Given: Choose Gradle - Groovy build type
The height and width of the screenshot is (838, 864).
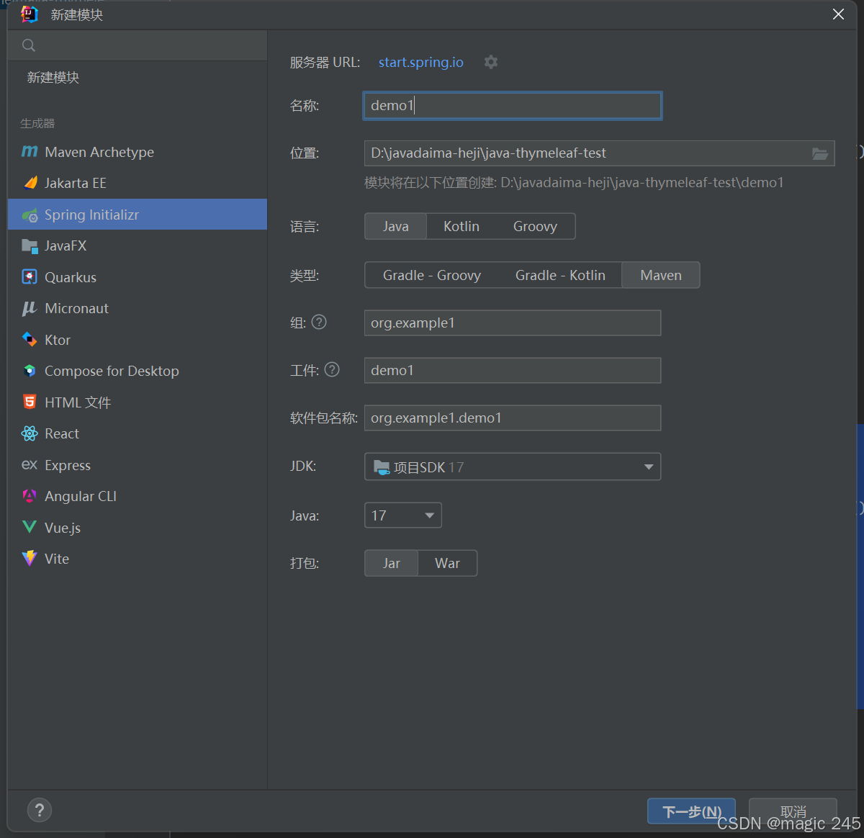Looking at the screenshot, I should 432,275.
